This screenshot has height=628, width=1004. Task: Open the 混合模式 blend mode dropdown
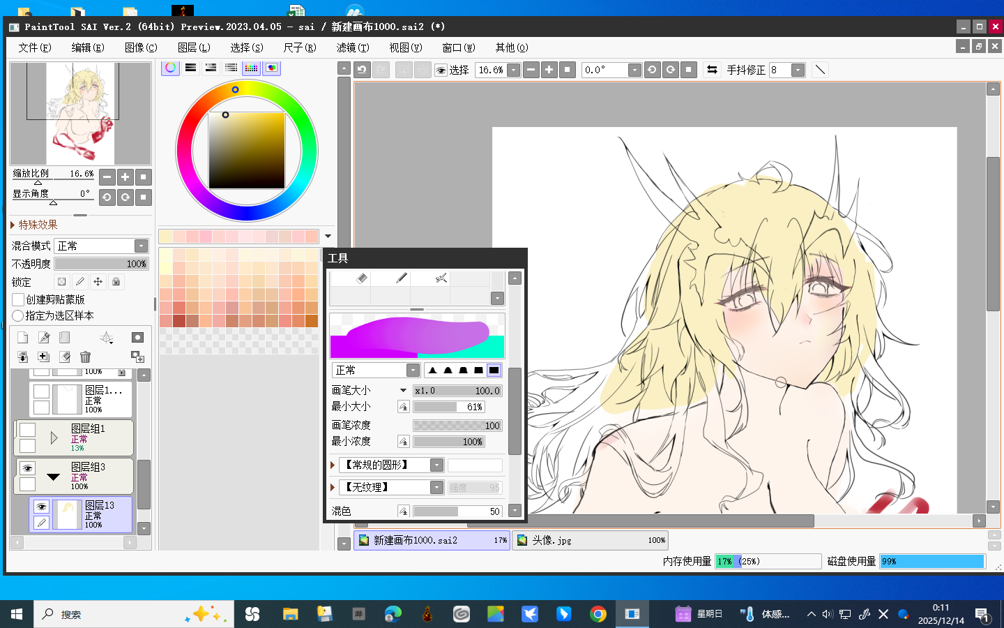pos(141,246)
